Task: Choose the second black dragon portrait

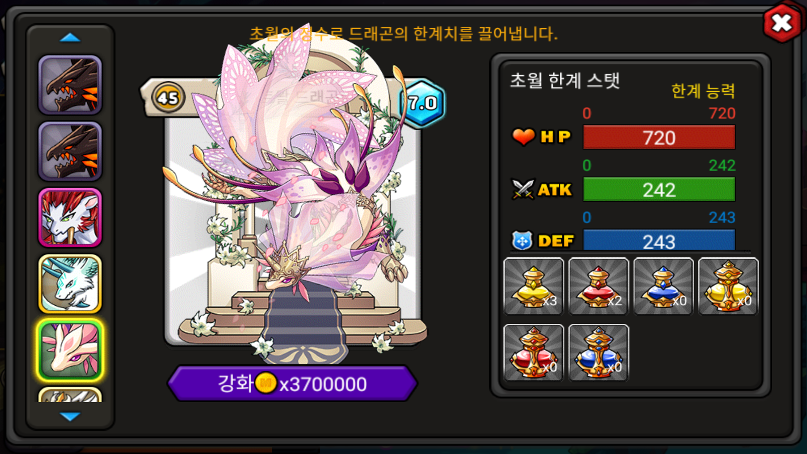Action: (x=70, y=151)
